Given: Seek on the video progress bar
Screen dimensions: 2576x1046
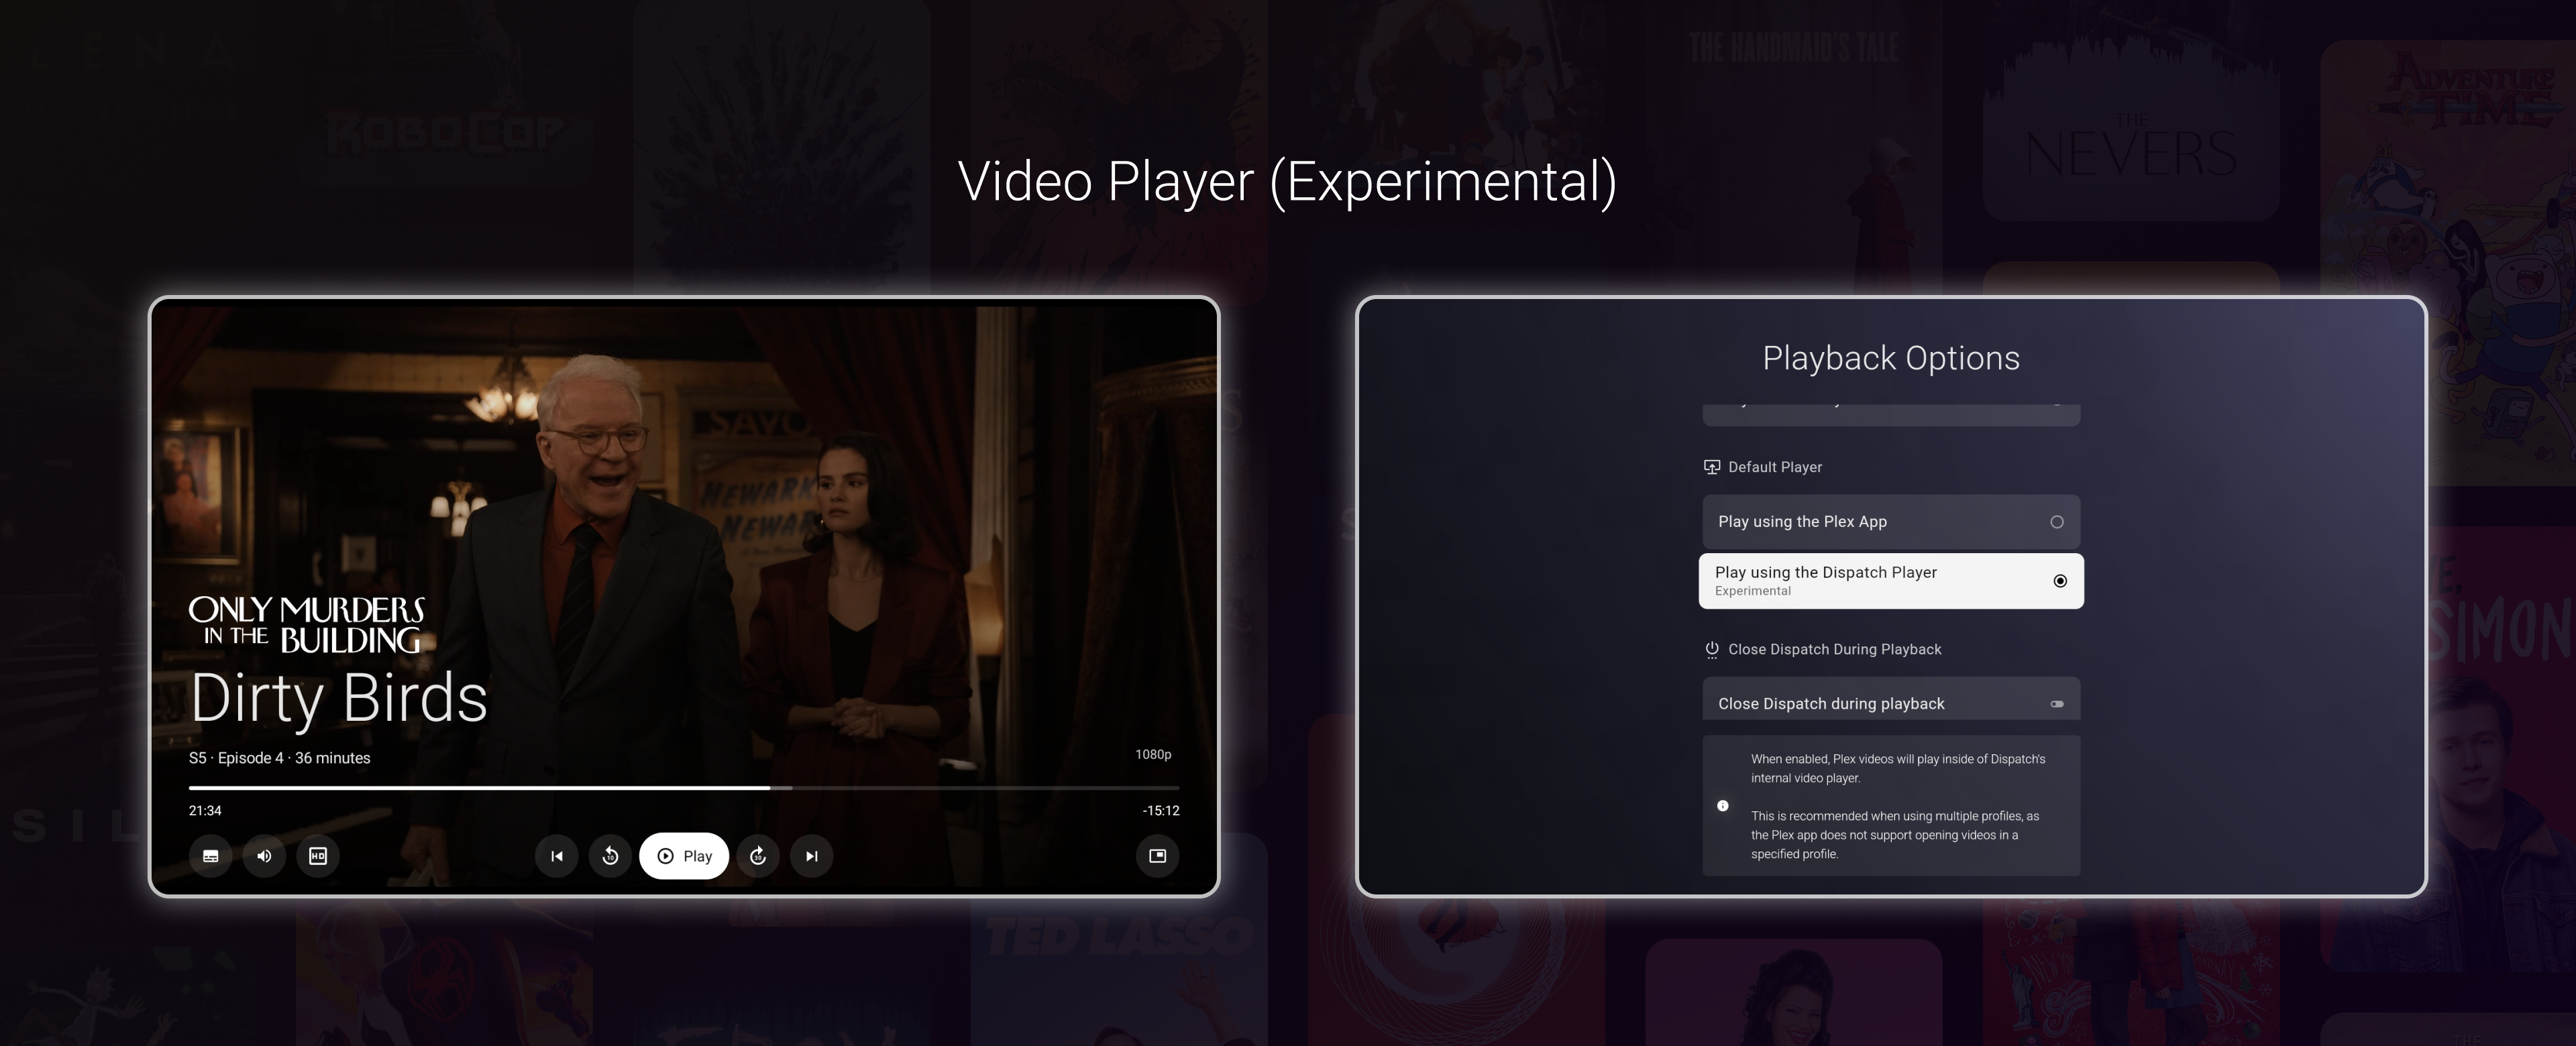Looking at the screenshot, I should [684, 788].
